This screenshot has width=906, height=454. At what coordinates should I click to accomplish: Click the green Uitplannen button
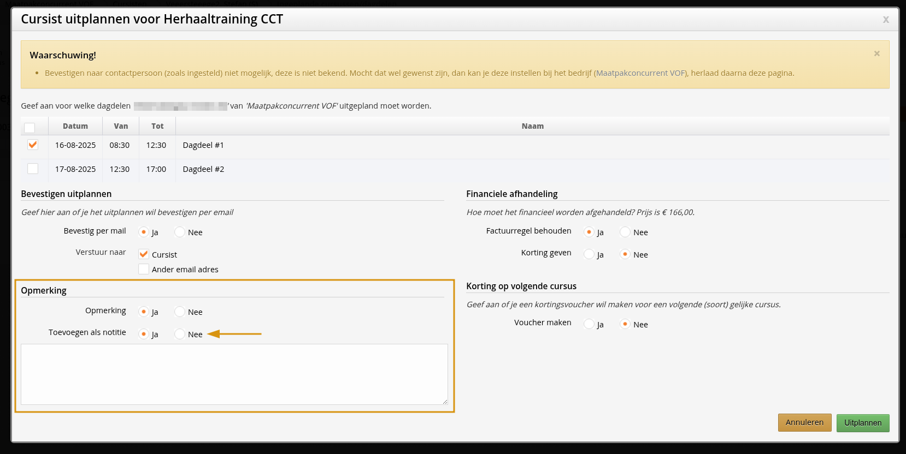tap(862, 423)
